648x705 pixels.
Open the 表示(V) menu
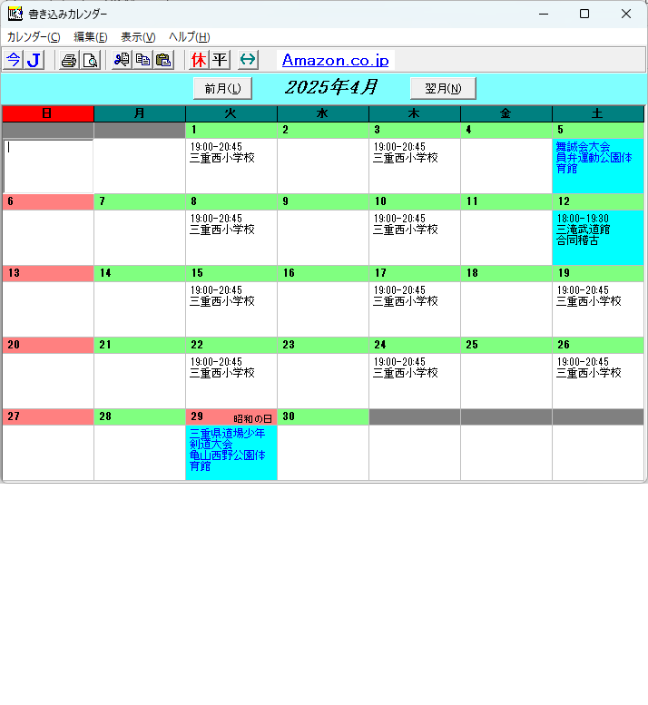[138, 37]
